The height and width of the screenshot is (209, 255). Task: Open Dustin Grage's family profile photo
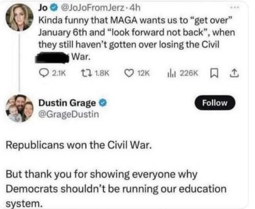click(x=19, y=108)
